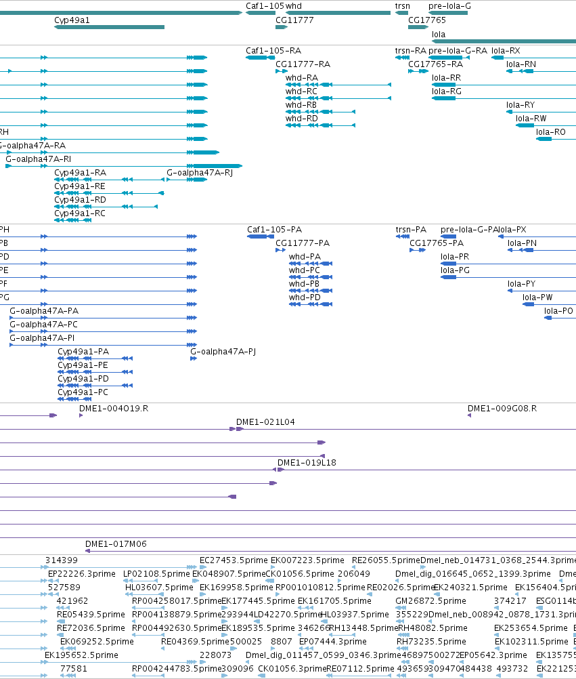Click protein trsn-PA
The height and width of the screenshot is (679, 576).
411,230
